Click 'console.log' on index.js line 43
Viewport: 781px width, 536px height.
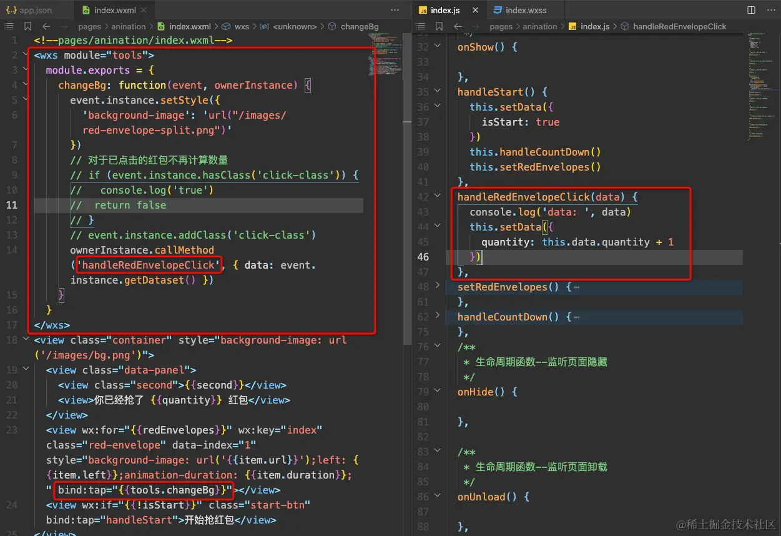click(503, 212)
